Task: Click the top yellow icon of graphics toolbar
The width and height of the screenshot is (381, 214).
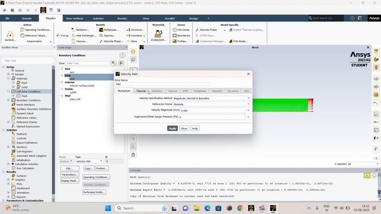Action: point(133,52)
